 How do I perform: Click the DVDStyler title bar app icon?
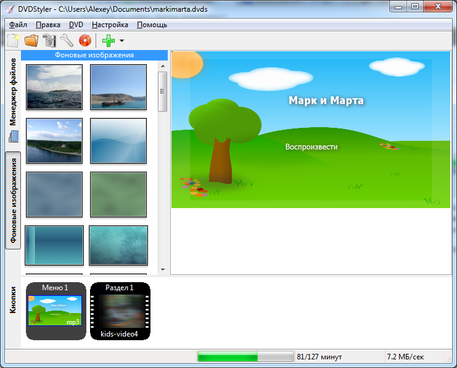point(9,9)
